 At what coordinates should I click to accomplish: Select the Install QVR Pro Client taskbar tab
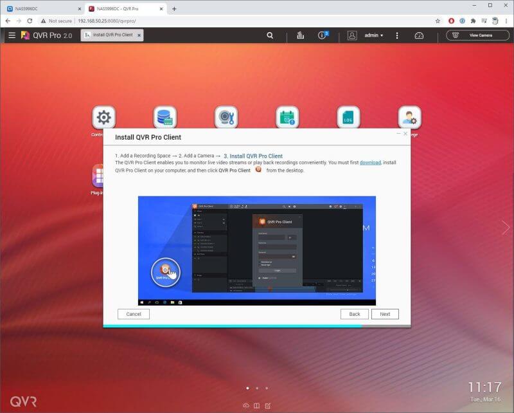coord(112,35)
